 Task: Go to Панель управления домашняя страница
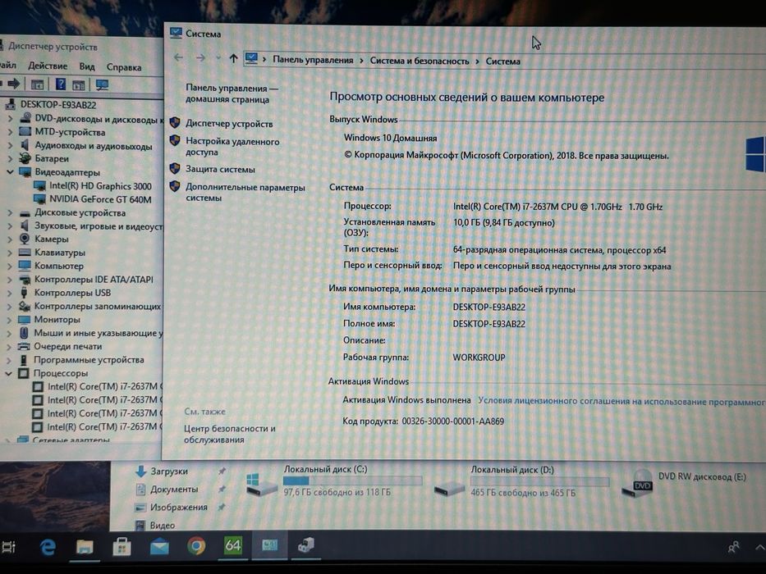pos(231,93)
